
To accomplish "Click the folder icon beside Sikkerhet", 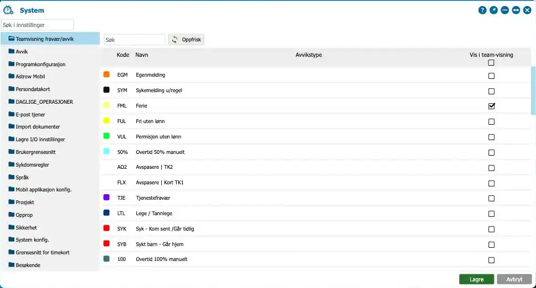I will (12, 227).
